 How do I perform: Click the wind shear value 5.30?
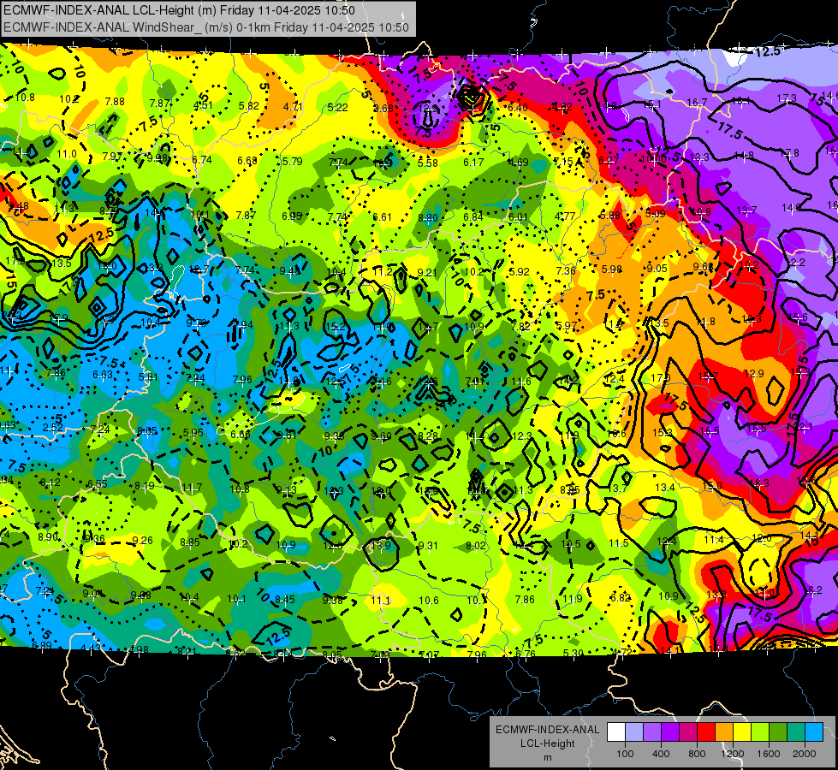[573, 653]
